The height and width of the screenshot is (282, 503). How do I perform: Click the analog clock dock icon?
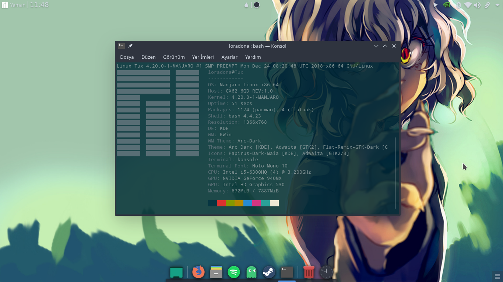(327, 272)
